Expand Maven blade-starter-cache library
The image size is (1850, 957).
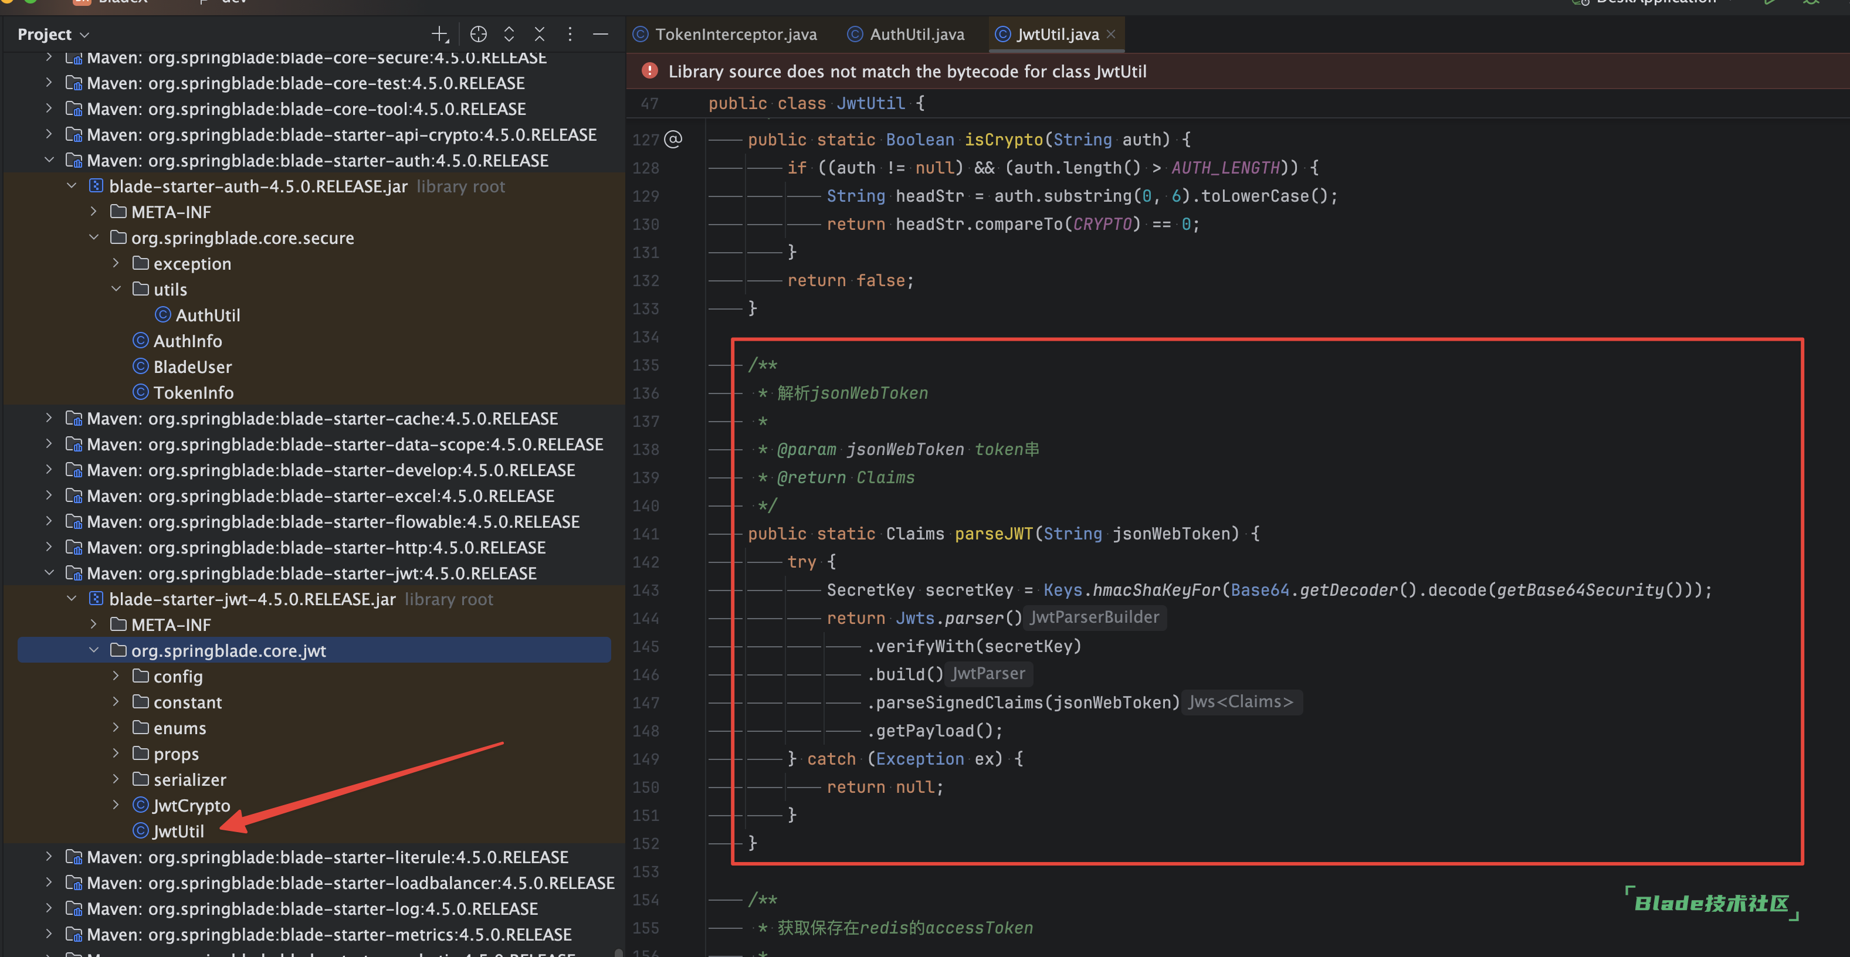point(48,418)
